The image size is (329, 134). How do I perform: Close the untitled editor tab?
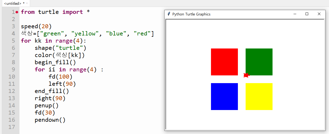pos(27,3)
